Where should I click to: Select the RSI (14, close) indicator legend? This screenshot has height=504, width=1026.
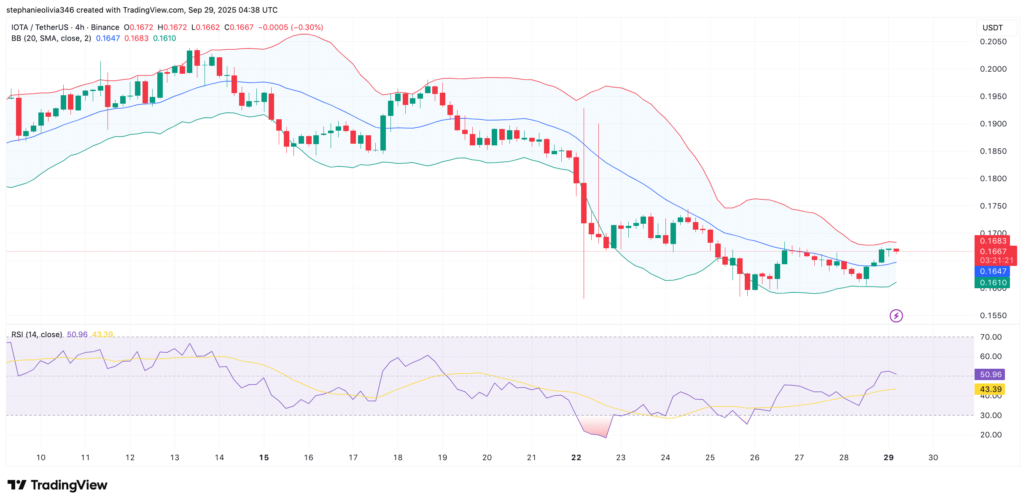37,335
